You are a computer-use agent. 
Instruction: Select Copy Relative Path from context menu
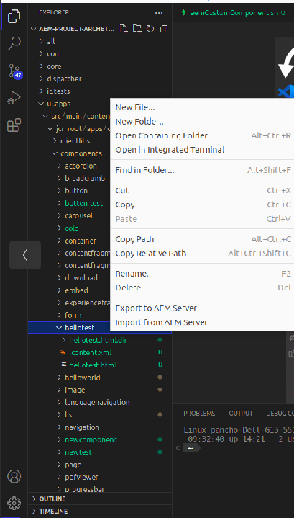click(151, 254)
